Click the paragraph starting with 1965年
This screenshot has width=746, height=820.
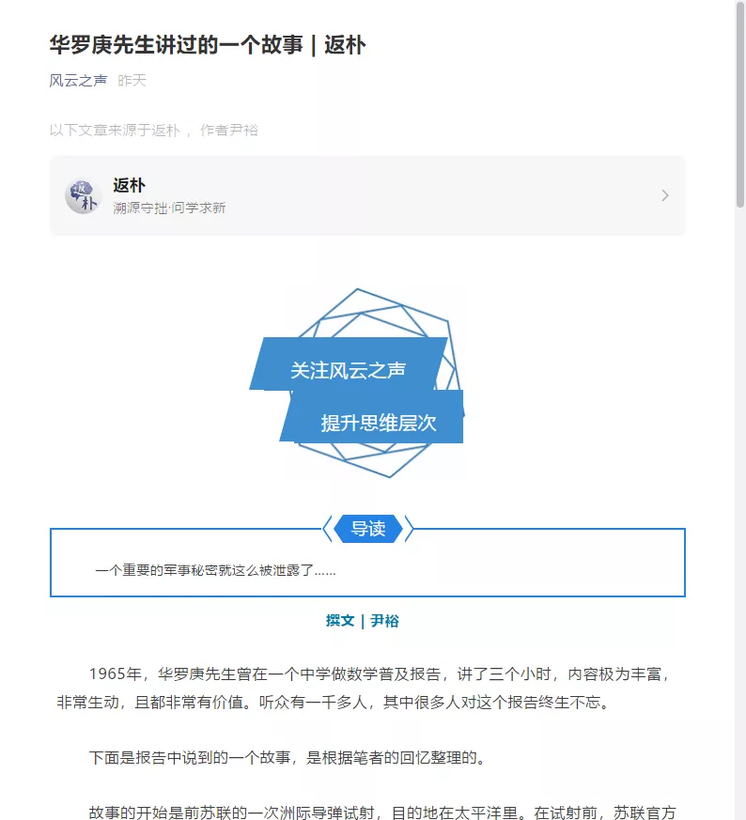pyautogui.click(x=366, y=688)
